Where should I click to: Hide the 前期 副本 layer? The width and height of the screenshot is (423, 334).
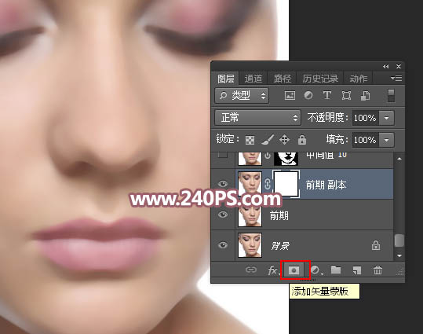pyautogui.click(x=223, y=185)
